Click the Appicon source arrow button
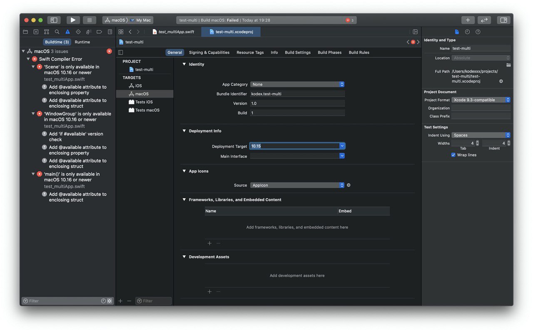533x332 pixels. tap(349, 185)
